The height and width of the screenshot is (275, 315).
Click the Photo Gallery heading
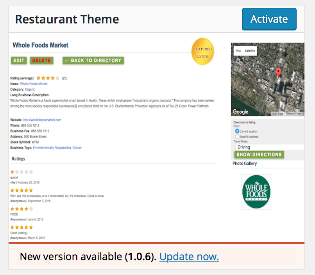[x=245, y=163]
